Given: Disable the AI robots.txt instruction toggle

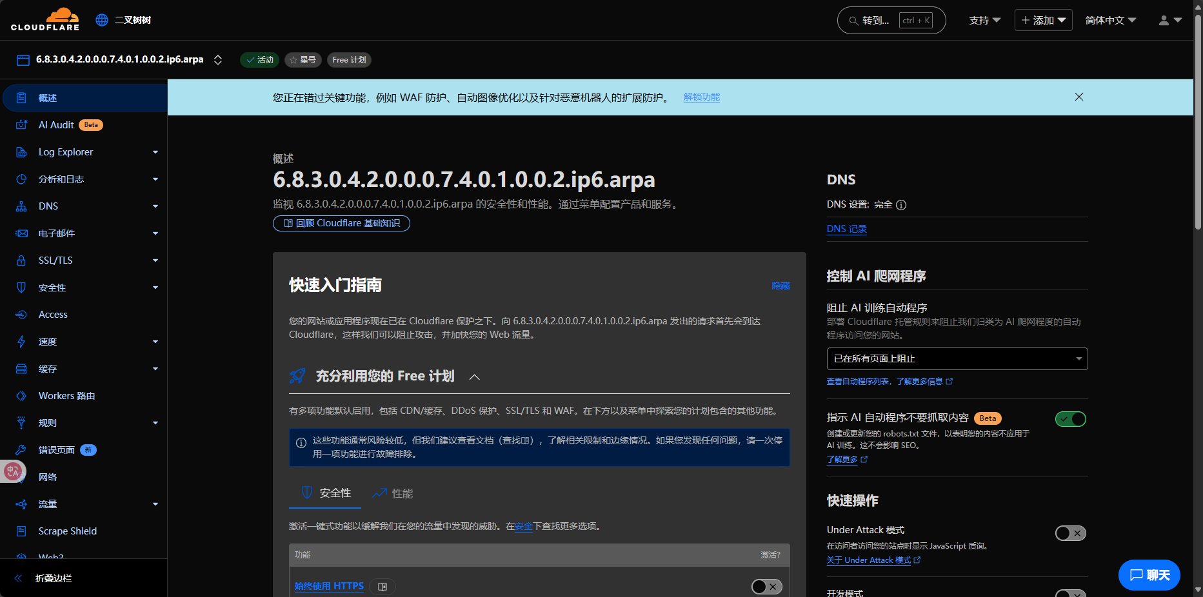Looking at the screenshot, I should (1070, 419).
